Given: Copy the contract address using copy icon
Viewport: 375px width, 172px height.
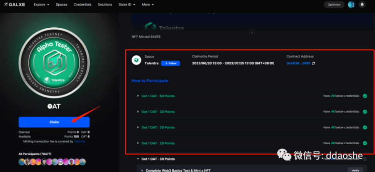Looking at the screenshot, I should pyautogui.click(x=313, y=63).
